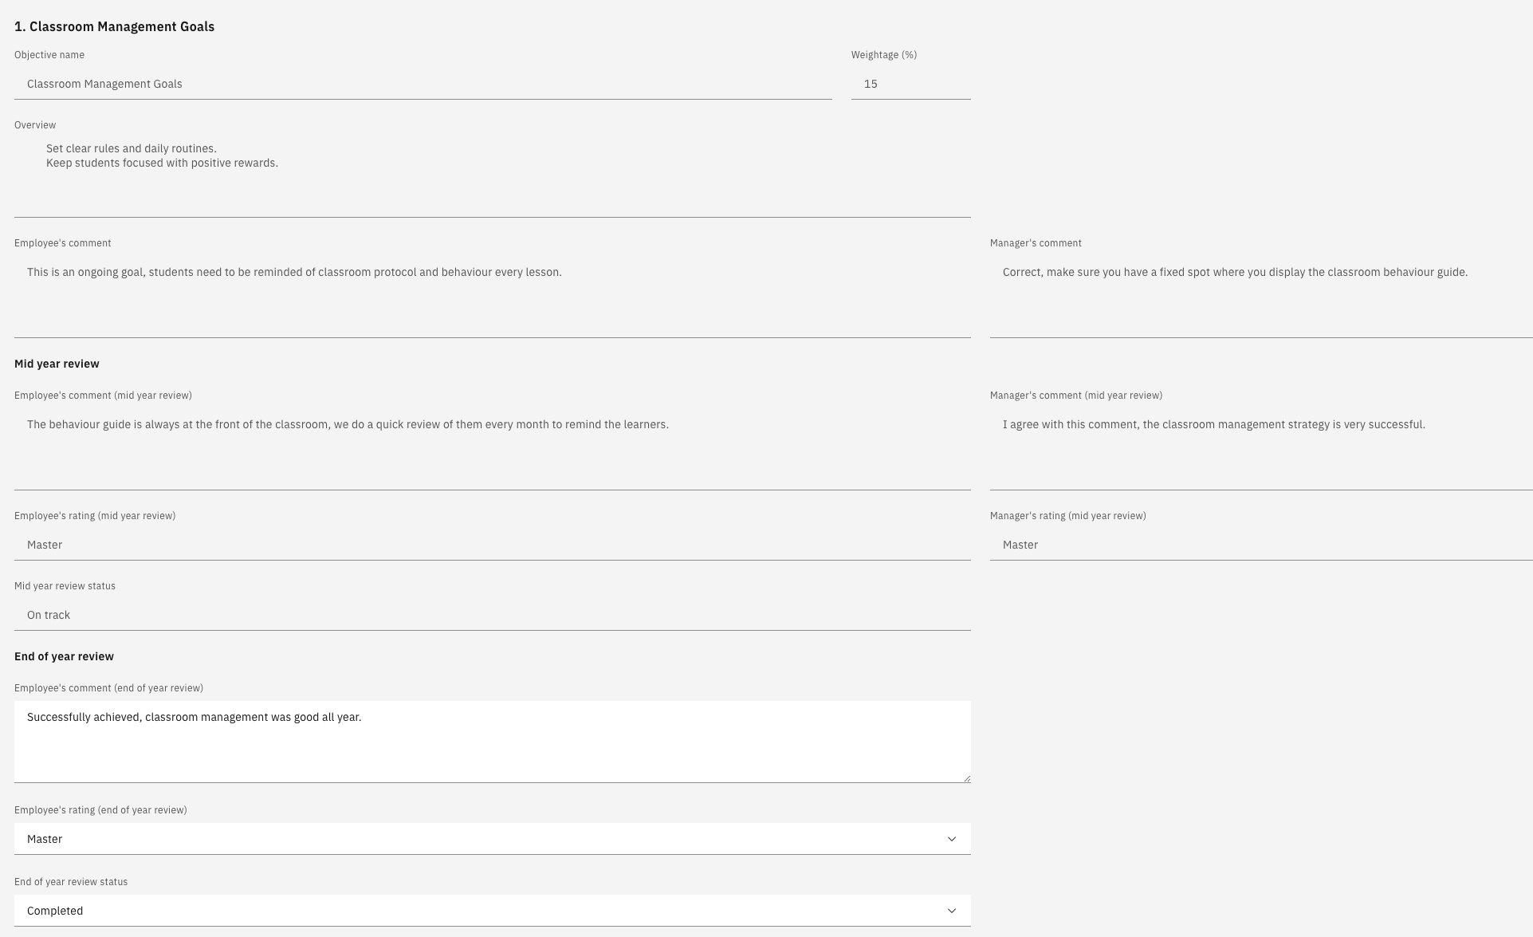Click the chevron beside the Completed status
The width and height of the screenshot is (1533, 937).
point(951,911)
